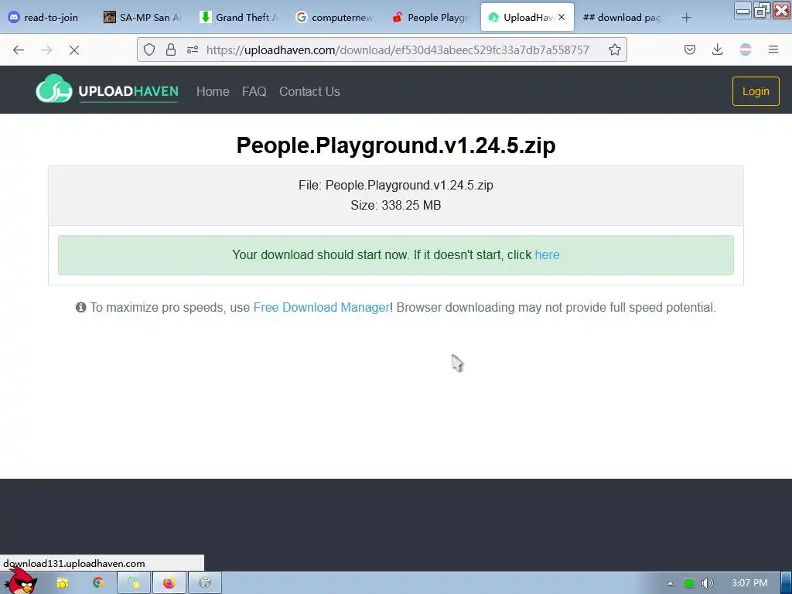Click the forward navigation arrow
The height and width of the screenshot is (594, 792).
click(x=46, y=50)
